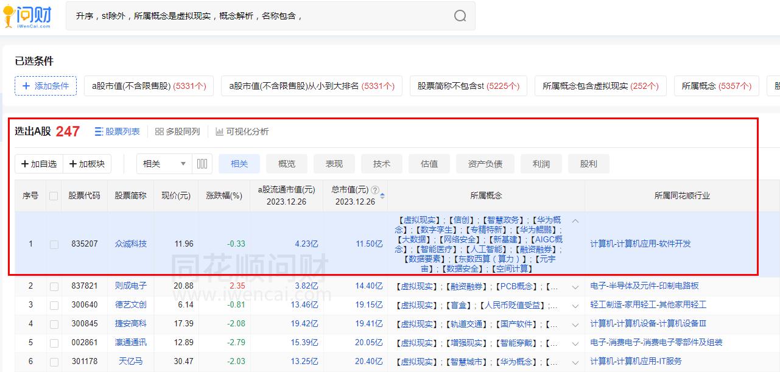
Task: Click the 所属概念 column header
Action: pyautogui.click(x=486, y=196)
